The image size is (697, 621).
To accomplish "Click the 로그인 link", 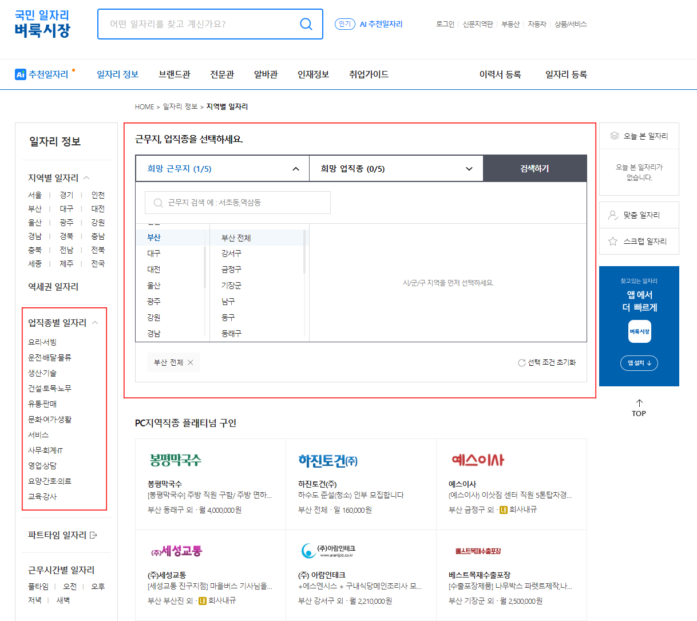I will click(x=445, y=25).
